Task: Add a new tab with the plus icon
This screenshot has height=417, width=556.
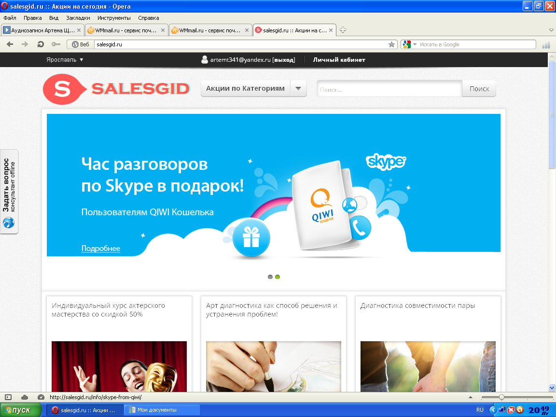Action: pyautogui.click(x=343, y=30)
